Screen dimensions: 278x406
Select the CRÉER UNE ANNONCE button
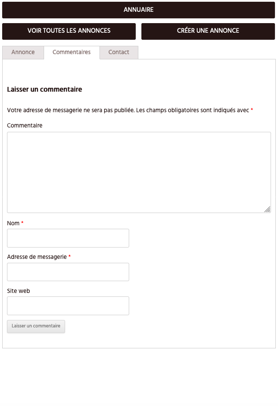coord(208,31)
